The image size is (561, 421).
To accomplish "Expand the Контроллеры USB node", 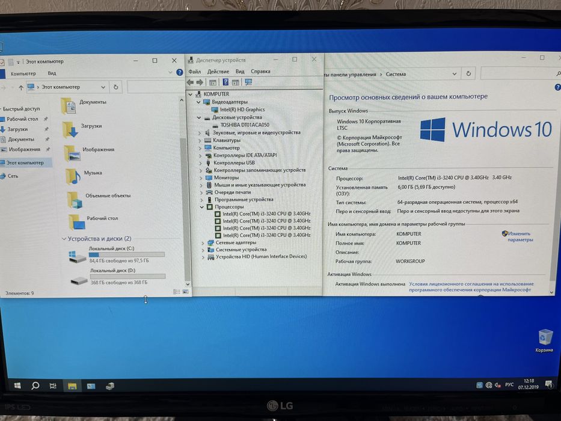I will pos(200,163).
